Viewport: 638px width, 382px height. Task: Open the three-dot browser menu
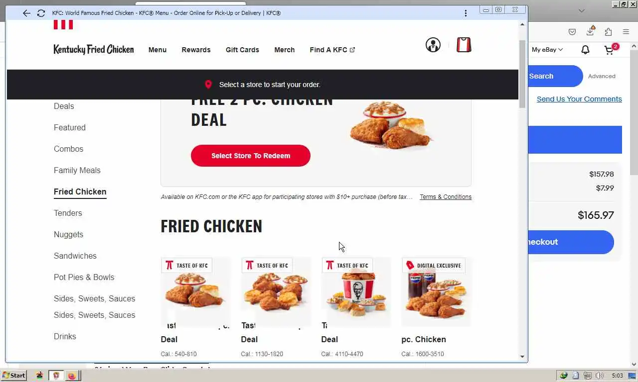coord(466,13)
